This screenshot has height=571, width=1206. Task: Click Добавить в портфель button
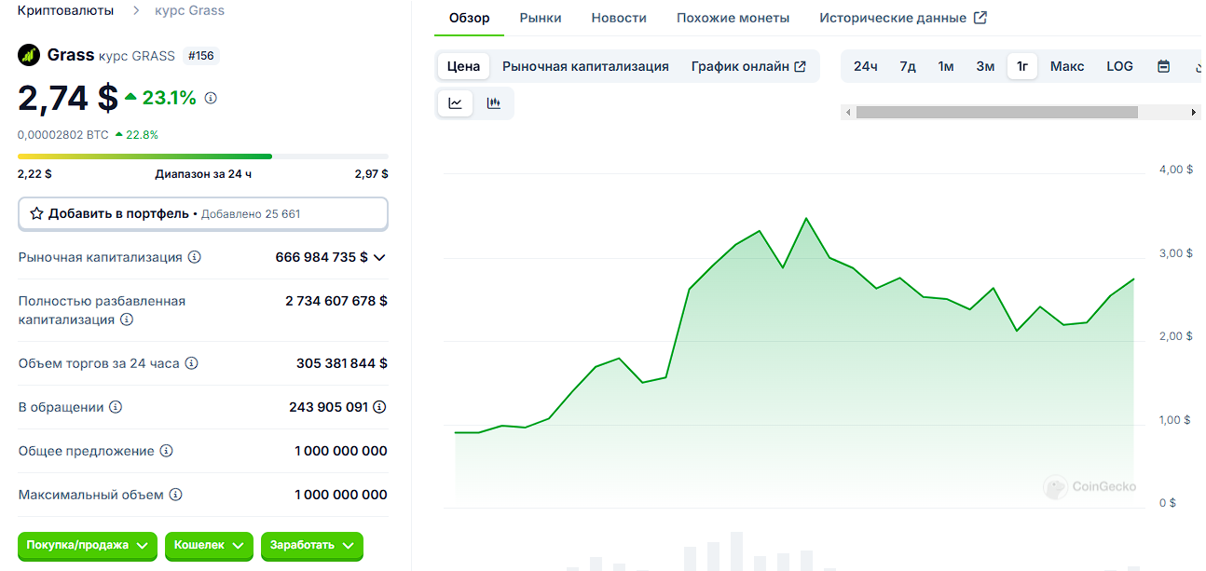pos(203,213)
